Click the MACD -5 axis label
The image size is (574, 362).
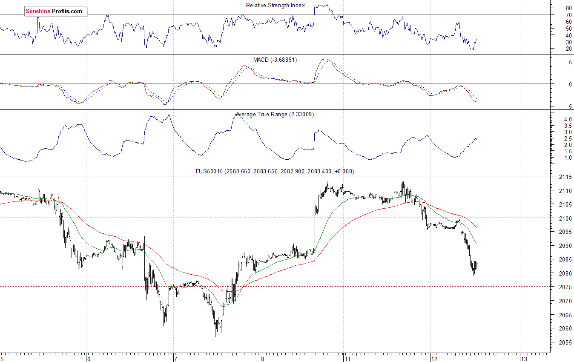click(569, 106)
